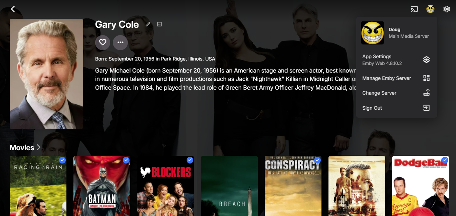
Task: Click the edit images icon
Action: click(x=160, y=24)
